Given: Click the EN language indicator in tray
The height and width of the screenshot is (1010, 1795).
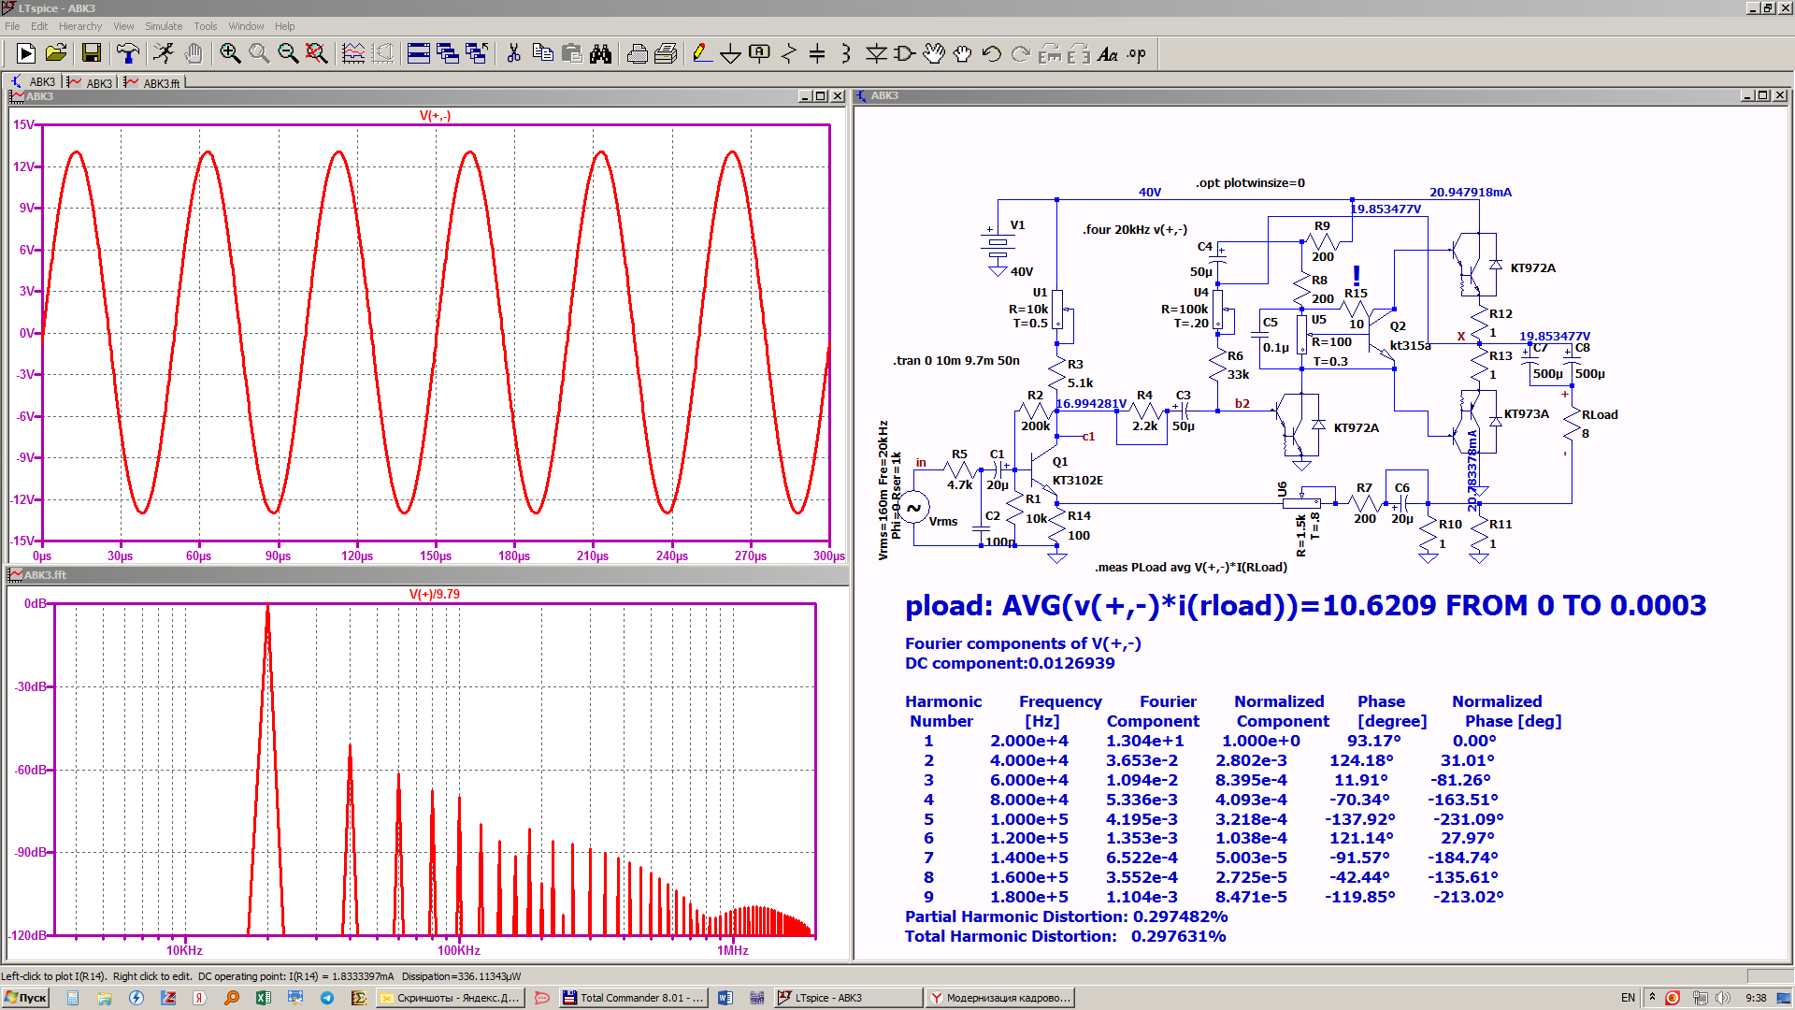Looking at the screenshot, I should tap(1628, 998).
